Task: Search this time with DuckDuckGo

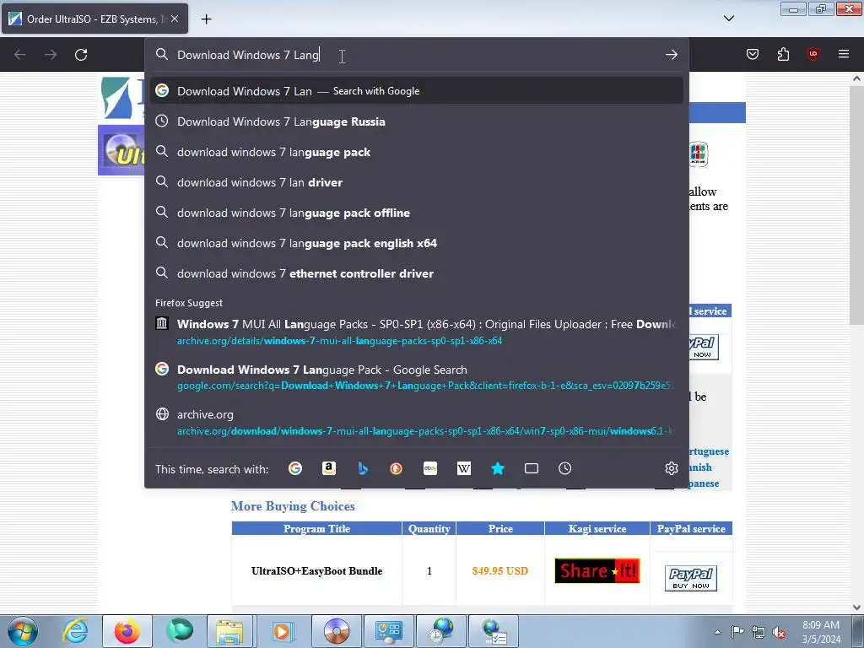Action: click(x=397, y=468)
